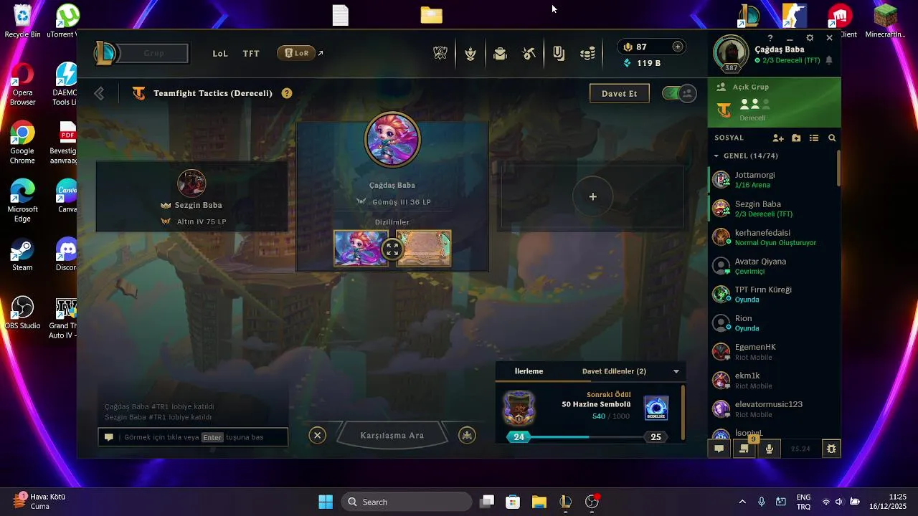Open the OBS Studio desktop icon
918x516 pixels.
22,314
